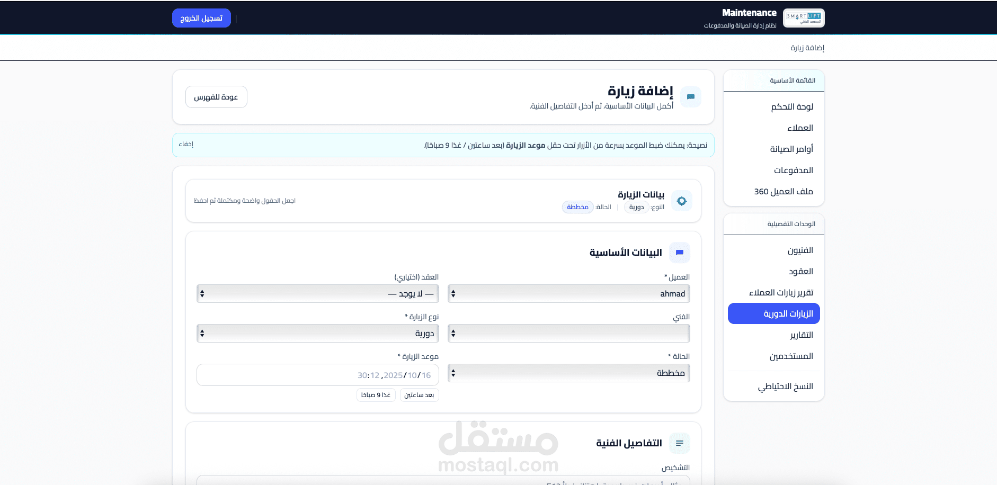This screenshot has width=997, height=485.
Task: Click بعد ساعتين quick time button
Action: [x=419, y=395]
